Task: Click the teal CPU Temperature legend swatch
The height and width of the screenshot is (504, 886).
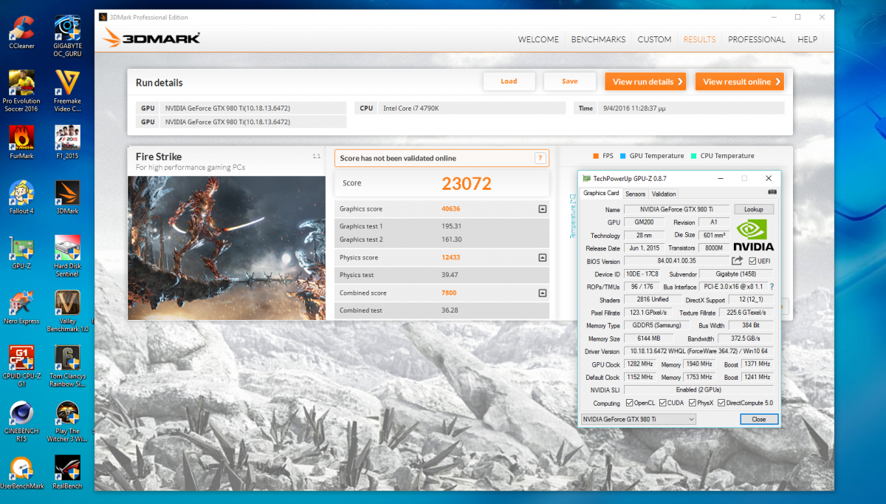Action: (x=693, y=156)
